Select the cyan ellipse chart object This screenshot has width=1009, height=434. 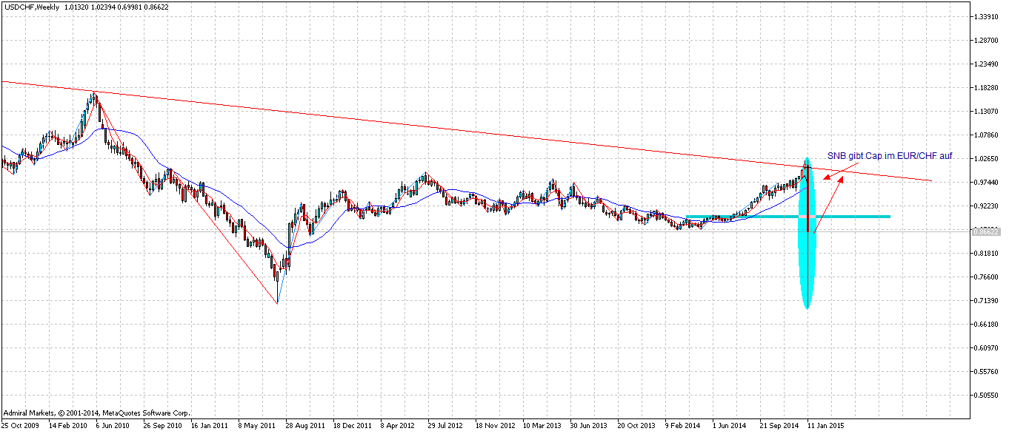click(807, 233)
